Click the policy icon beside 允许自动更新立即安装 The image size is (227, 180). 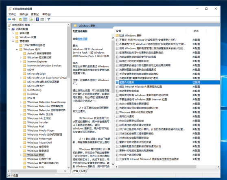pyautogui.click(x=117, y=121)
